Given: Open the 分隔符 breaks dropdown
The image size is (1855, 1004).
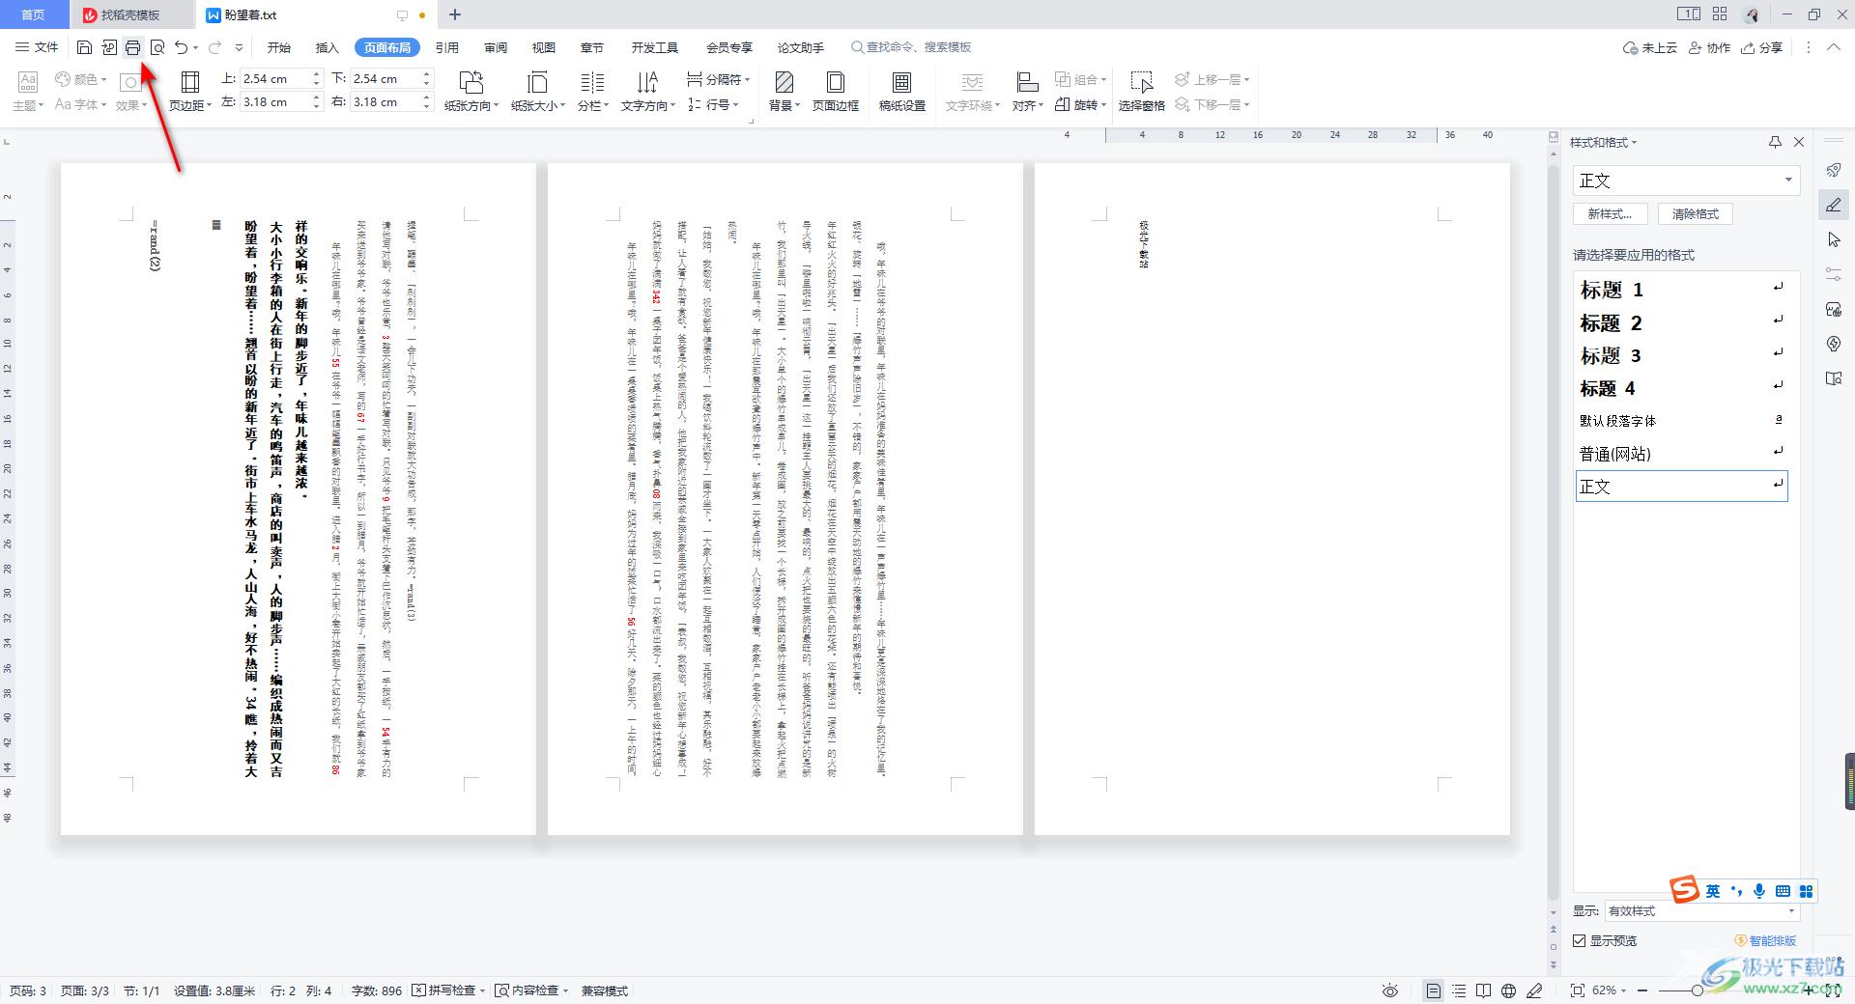Looking at the screenshot, I should pos(718,79).
